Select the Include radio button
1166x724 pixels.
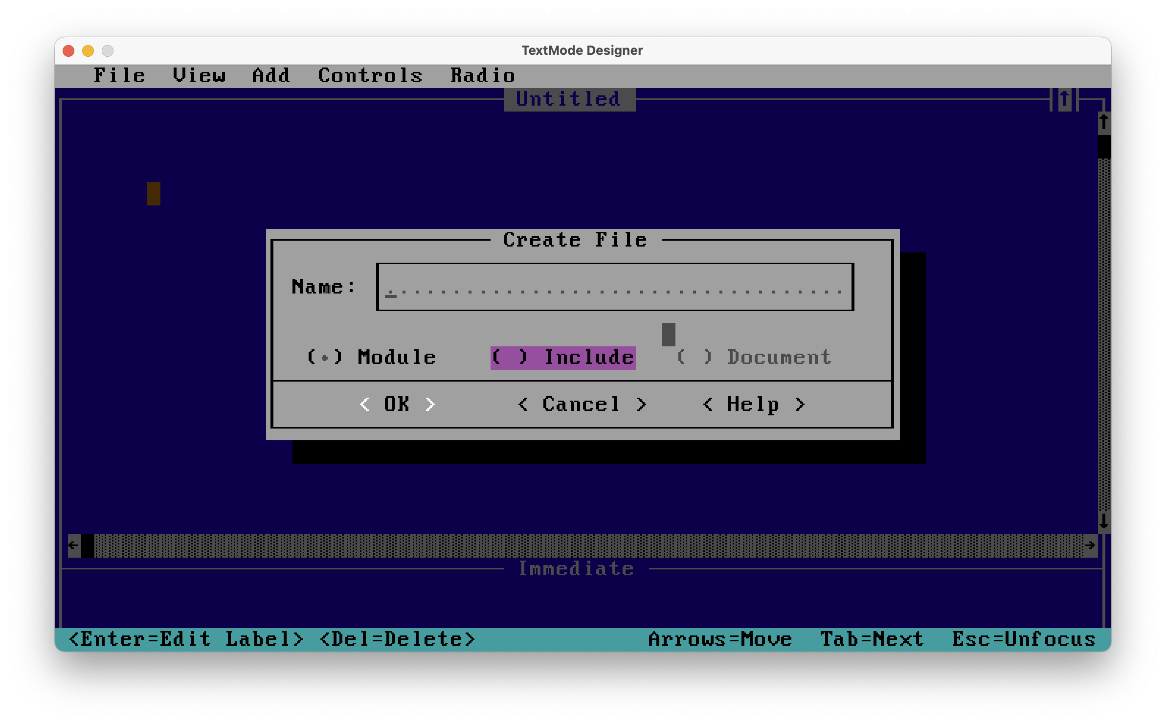click(563, 358)
